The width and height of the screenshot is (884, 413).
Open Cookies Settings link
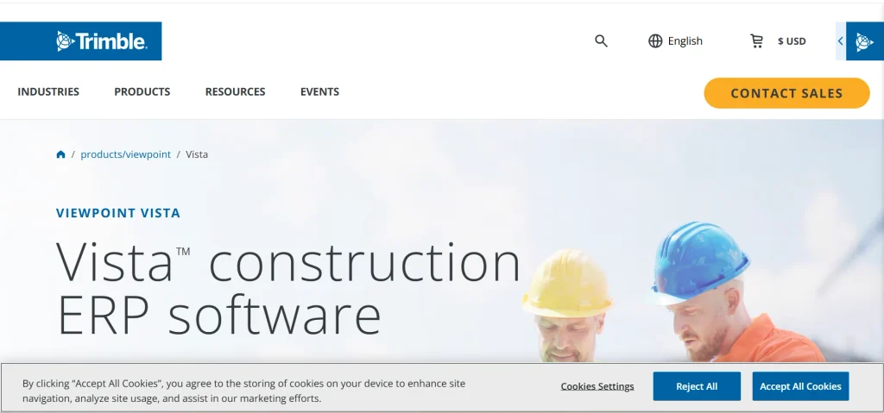tap(597, 386)
